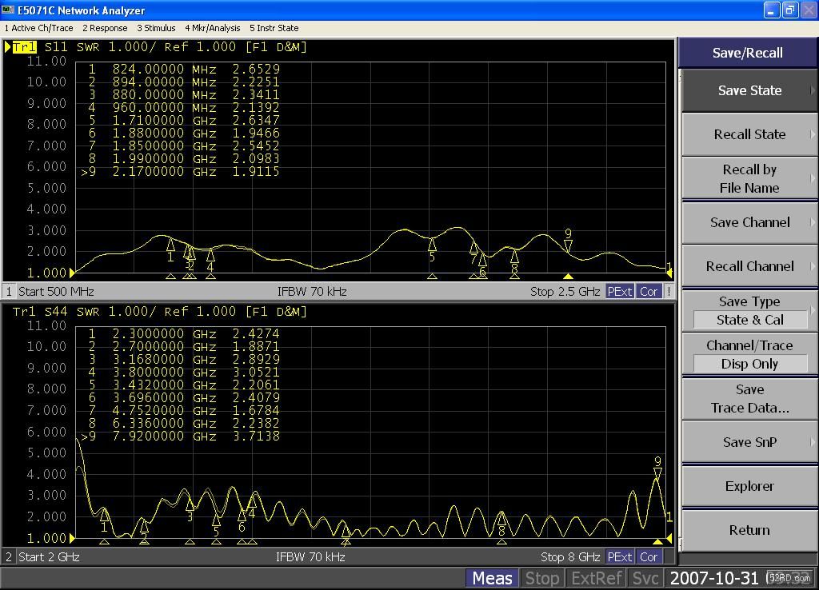
Task: Click the Svc status indicator
Action: coord(645,578)
